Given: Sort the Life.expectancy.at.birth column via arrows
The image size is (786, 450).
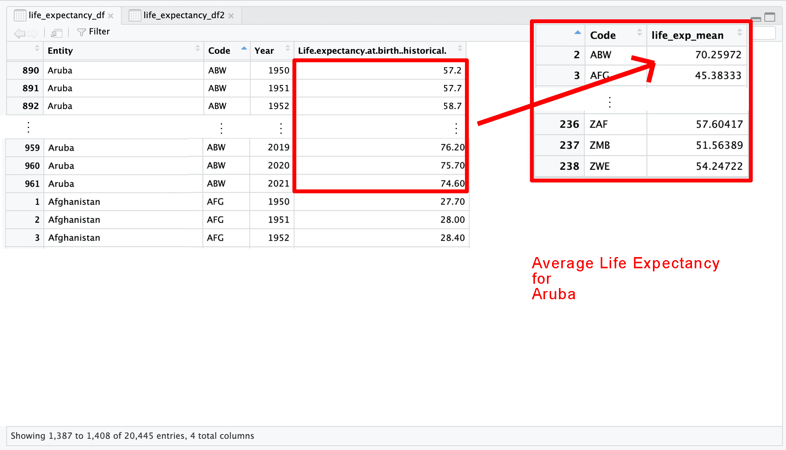Looking at the screenshot, I should (460, 48).
